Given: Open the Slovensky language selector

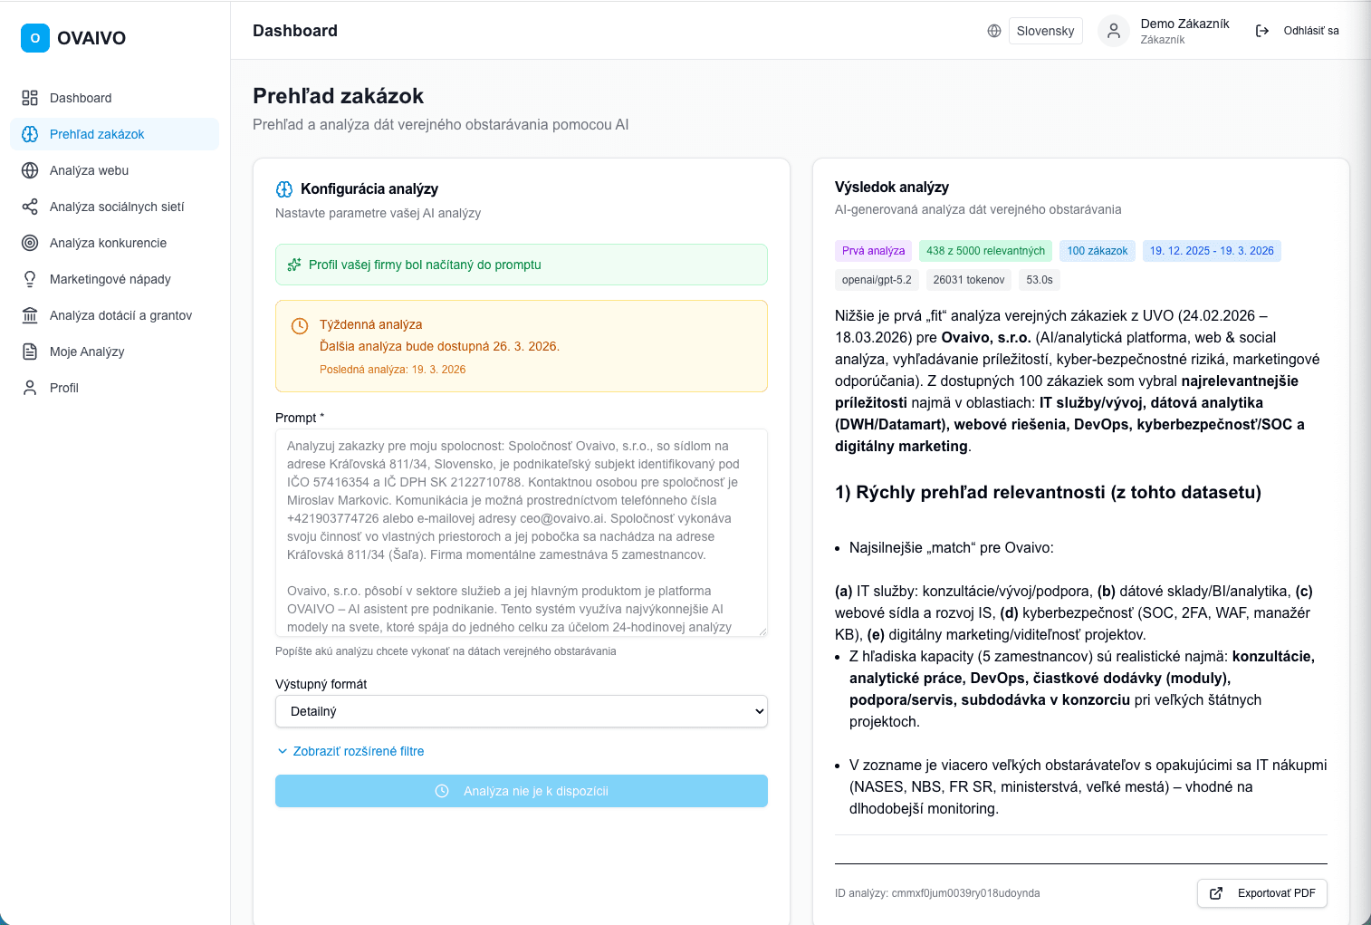Looking at the screenshot, I should (1045, 31).
